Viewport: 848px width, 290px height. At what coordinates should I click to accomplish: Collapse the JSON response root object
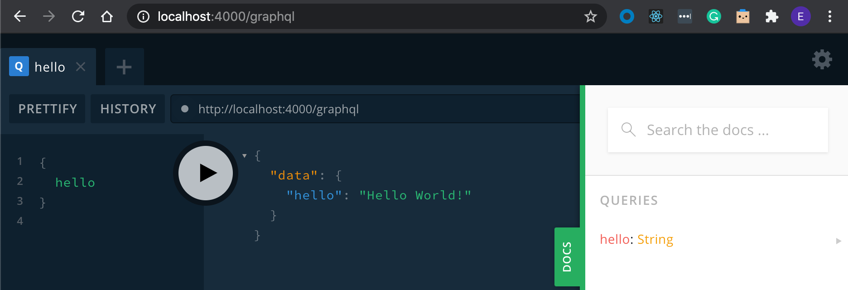pos(245,156)
